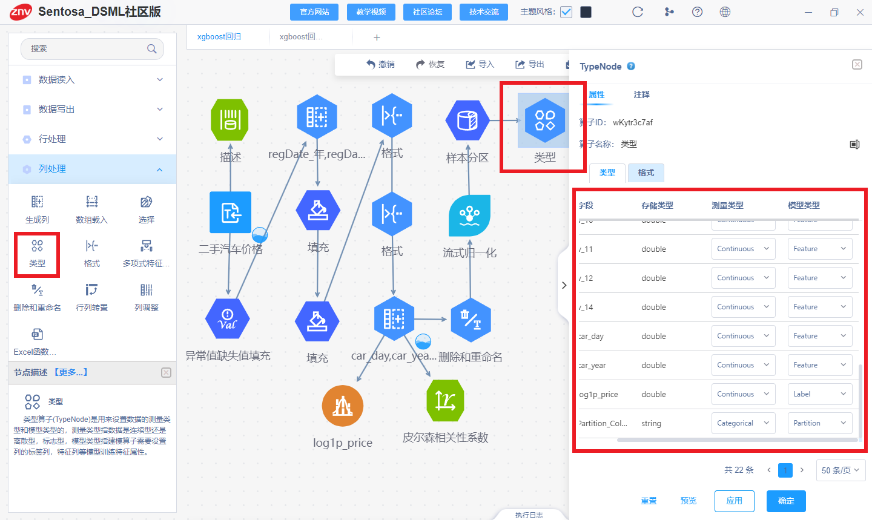
Task: Click the log1p_price orange node
Action: pos(343,406)
